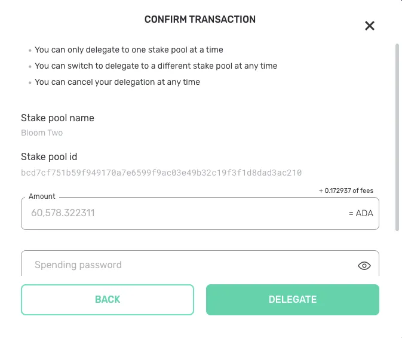Click the stake pool id hash string

point(161,173)
